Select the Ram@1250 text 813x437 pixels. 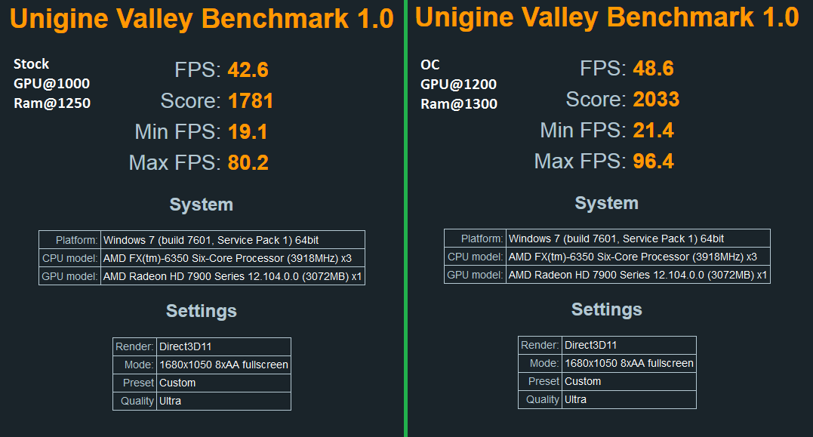pos(52,103)
